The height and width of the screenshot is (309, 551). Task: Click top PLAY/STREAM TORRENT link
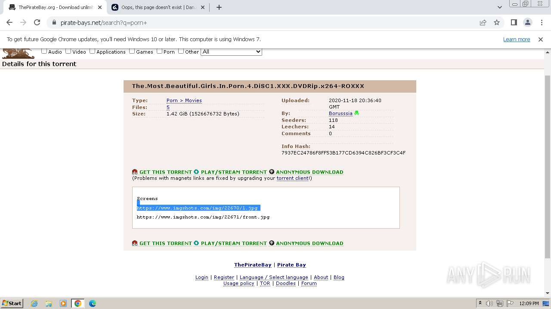pos(234,172)
